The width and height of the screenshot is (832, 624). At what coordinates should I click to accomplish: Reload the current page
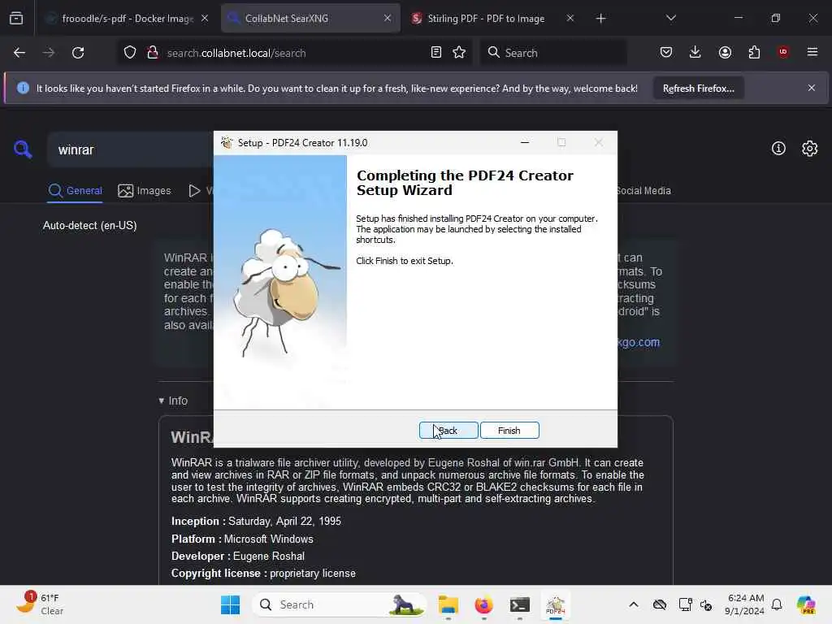click(x=78, y=53)
